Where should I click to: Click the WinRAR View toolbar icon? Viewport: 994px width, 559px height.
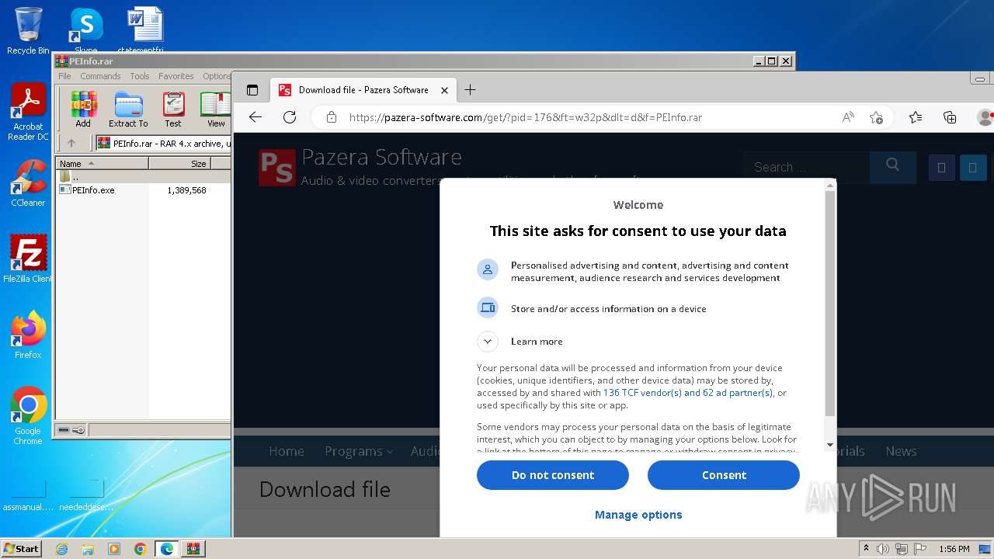pyautogui.click(x=216, y=109)
